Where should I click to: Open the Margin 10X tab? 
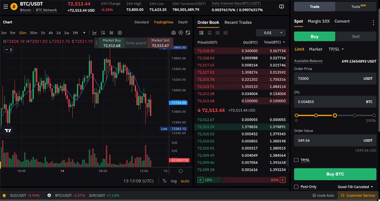click(x=319, y=21)
